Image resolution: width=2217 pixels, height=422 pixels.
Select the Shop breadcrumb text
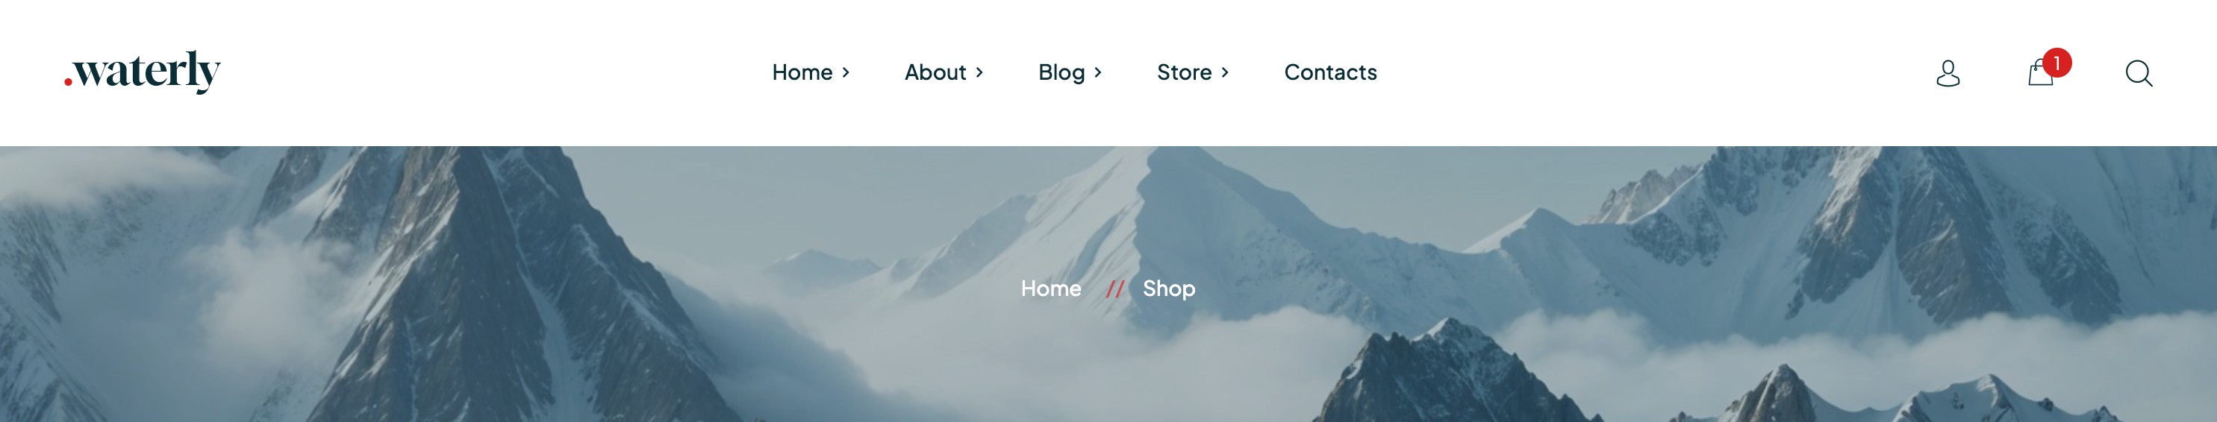[1169, 289]
